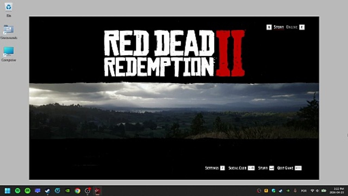Check the battery status icon
Viewport: 348px width, 196px height.
324,191
